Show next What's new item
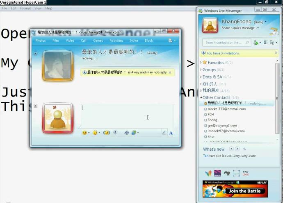The height and width of the screenshot is (203, 283). [x=237, y=149]
